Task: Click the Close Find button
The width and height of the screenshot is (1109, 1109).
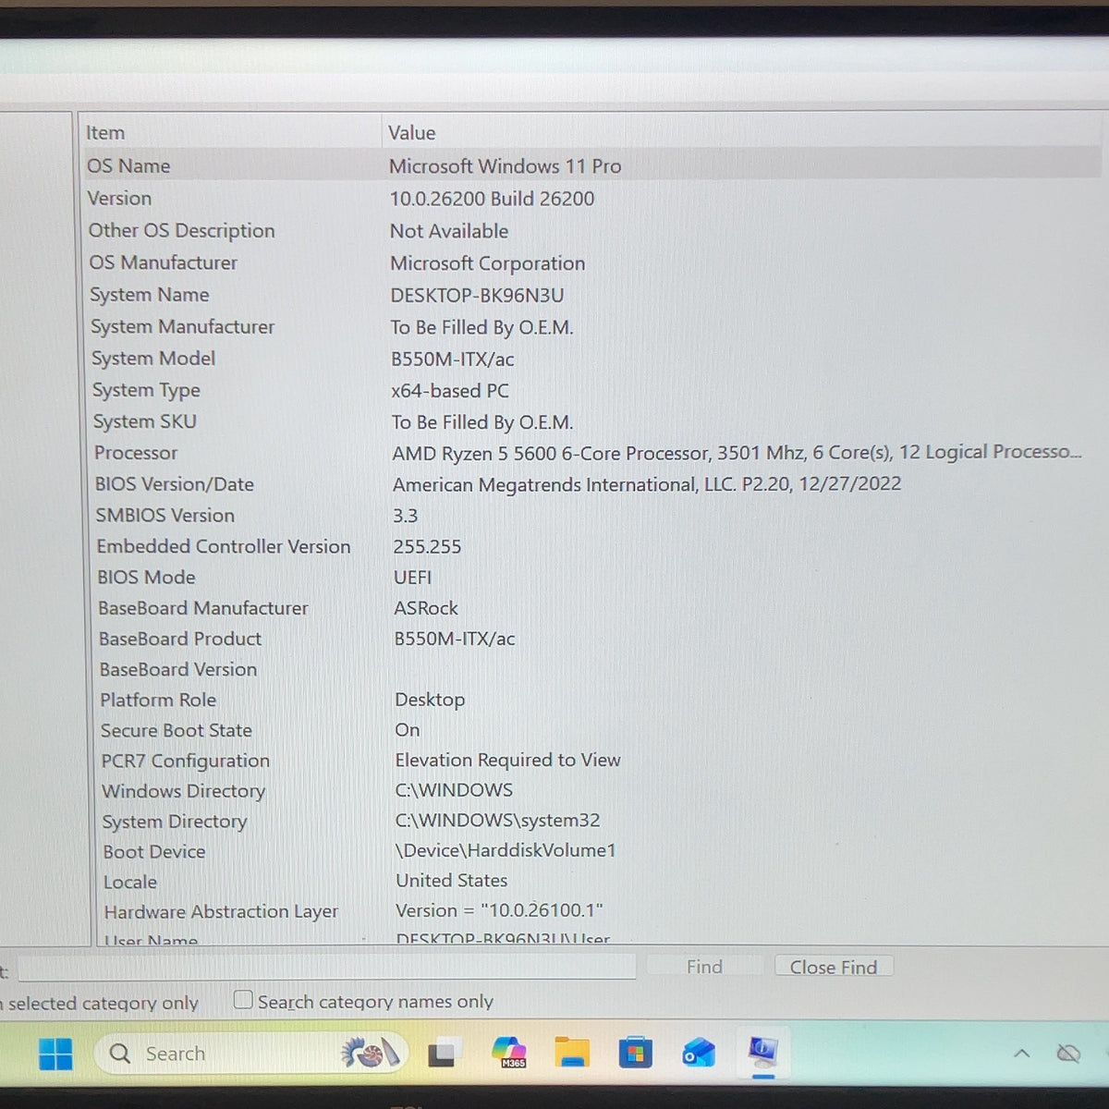Action: click(834, 967)
